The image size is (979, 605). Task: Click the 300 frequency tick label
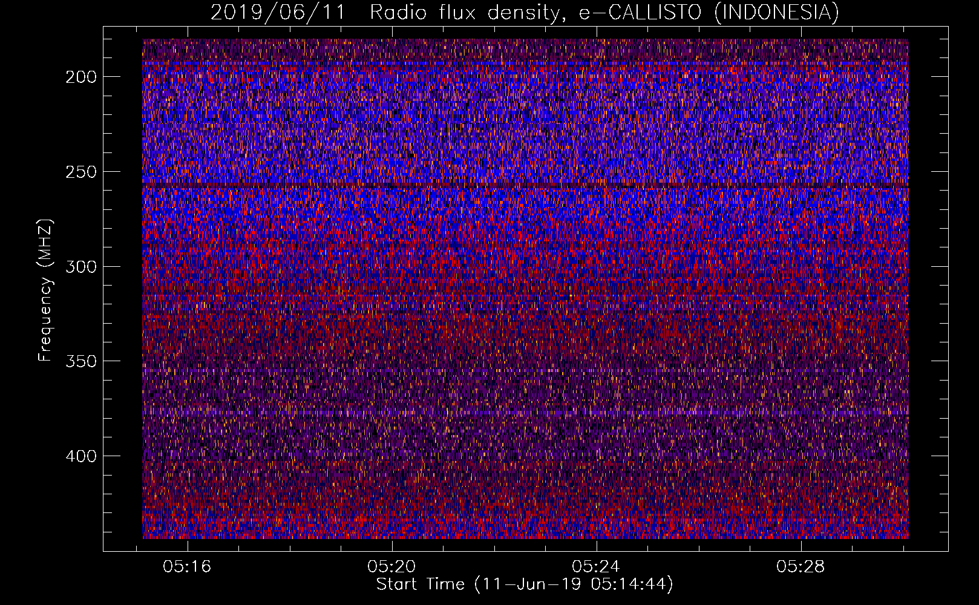[81, 267]
